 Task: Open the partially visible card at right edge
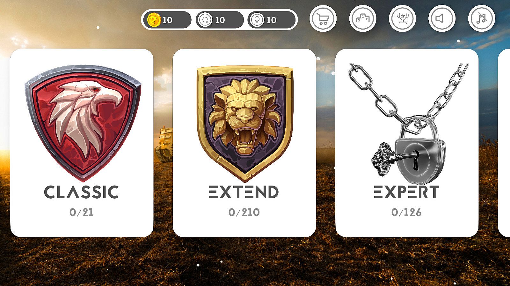click(504, 143)
